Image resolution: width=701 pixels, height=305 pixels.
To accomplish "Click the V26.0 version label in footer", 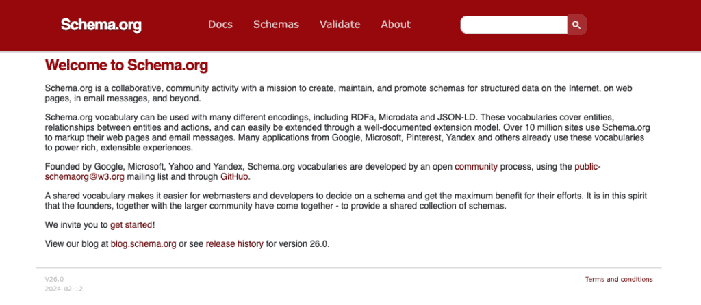I will click(54, 280).
